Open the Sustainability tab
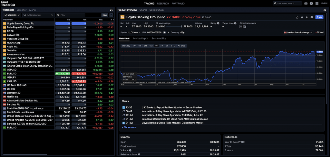 pyautogui.click(x=159, y=39)
